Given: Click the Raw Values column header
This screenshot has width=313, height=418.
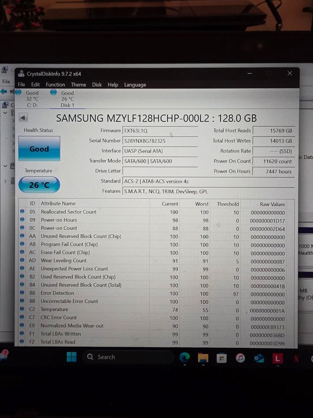Looking at the screenshot, I should click(x=272, y=204).
